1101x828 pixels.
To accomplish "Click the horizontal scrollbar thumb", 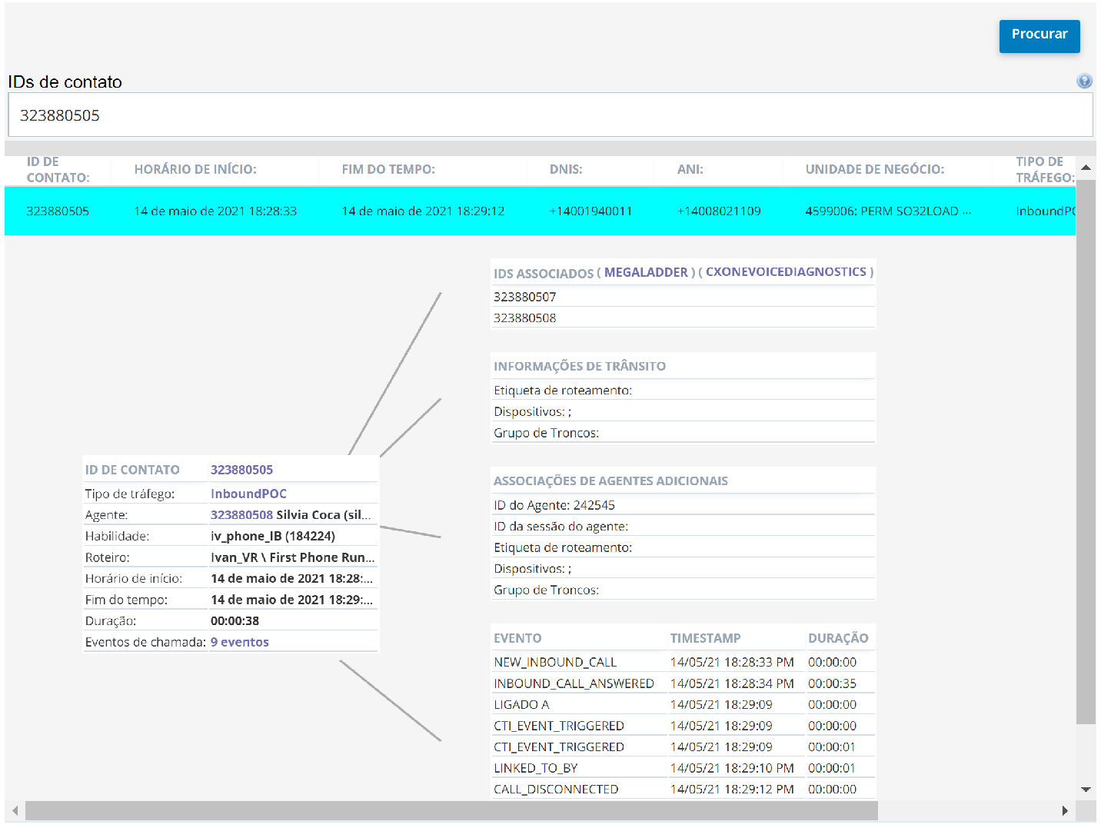I will click(451, 810).
